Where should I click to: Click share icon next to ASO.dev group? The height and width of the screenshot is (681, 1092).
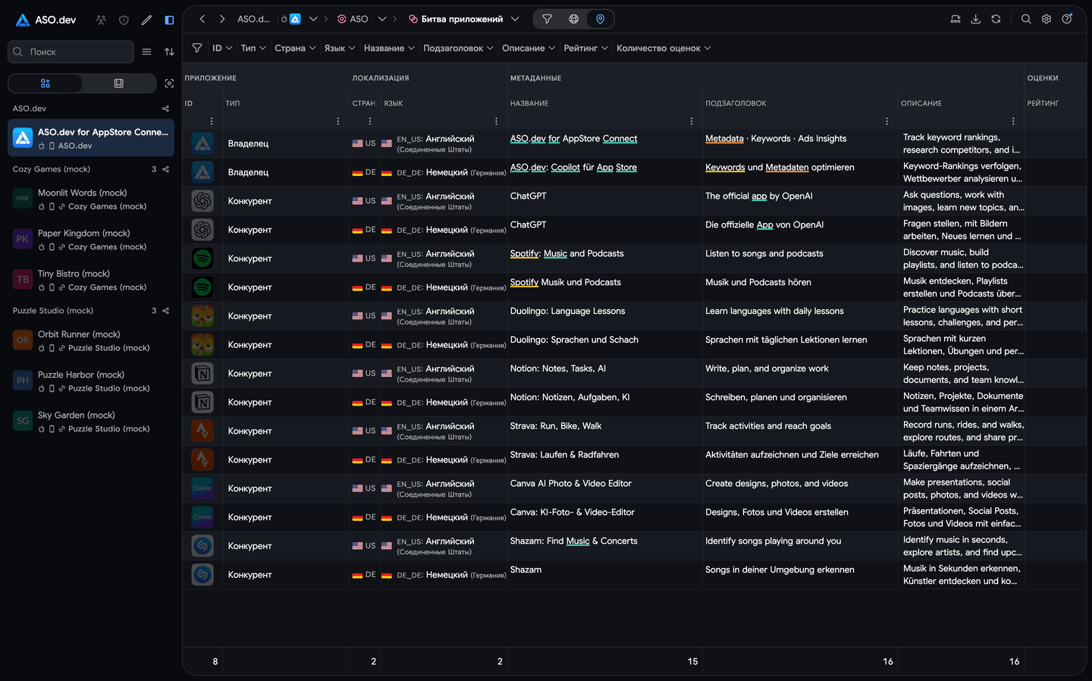point(165,108)
